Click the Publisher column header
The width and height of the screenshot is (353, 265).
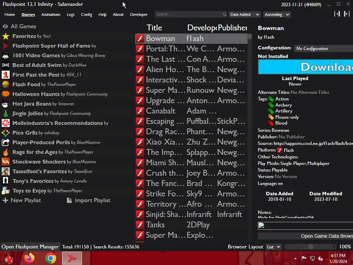(232, 28)
